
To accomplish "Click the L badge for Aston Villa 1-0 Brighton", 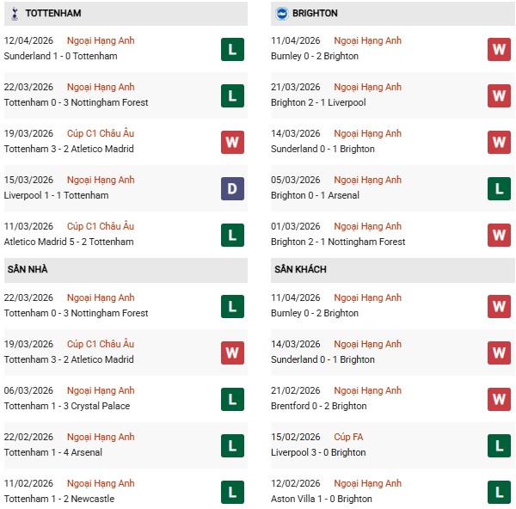I will point(499,492).
